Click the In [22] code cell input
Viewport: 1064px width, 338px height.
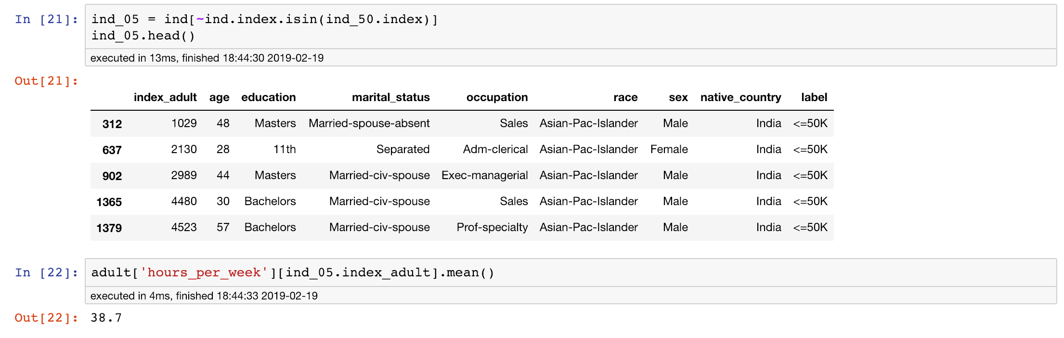(x=571, y=273)
